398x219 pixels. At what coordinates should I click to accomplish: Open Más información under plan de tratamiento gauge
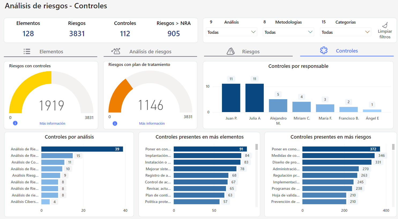pyautogui.click(x=152, y=123)
